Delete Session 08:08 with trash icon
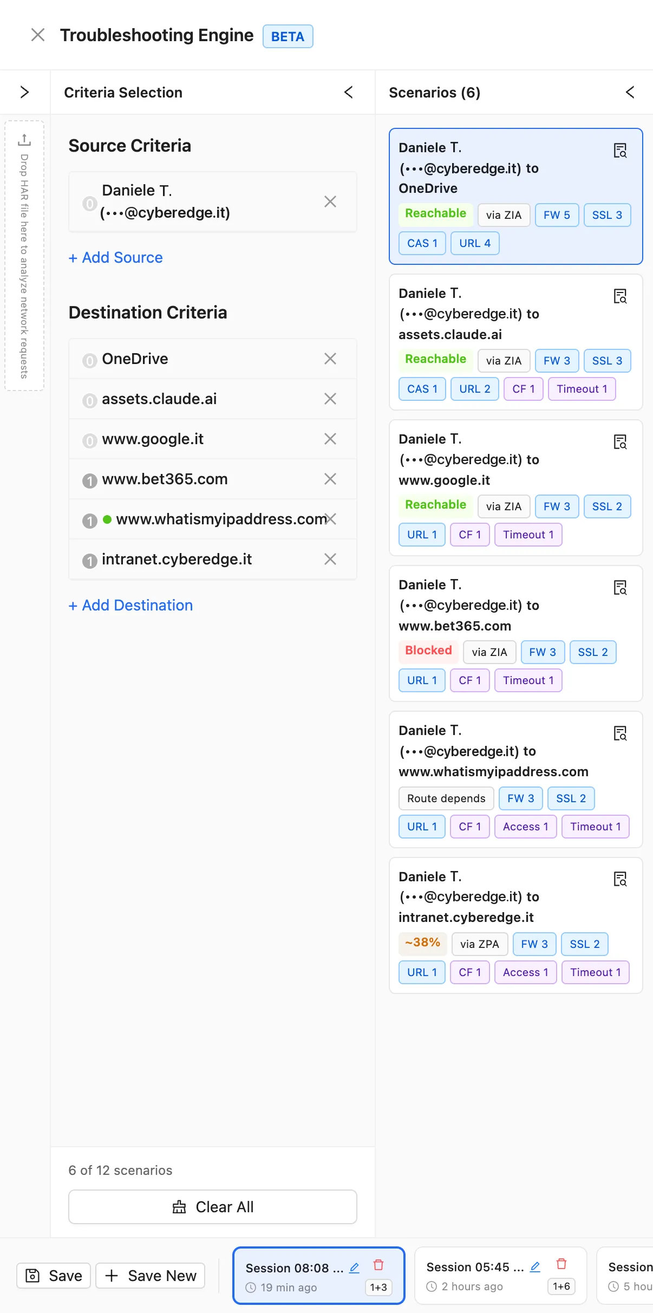Image resolution: width=653 pixels, height=1313 pixels. pyautogui.click(x=378, y=1265)
